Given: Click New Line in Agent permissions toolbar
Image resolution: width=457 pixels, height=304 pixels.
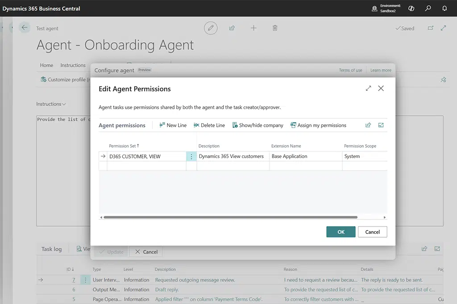Looking at the screenshot, I should [173, 125].
